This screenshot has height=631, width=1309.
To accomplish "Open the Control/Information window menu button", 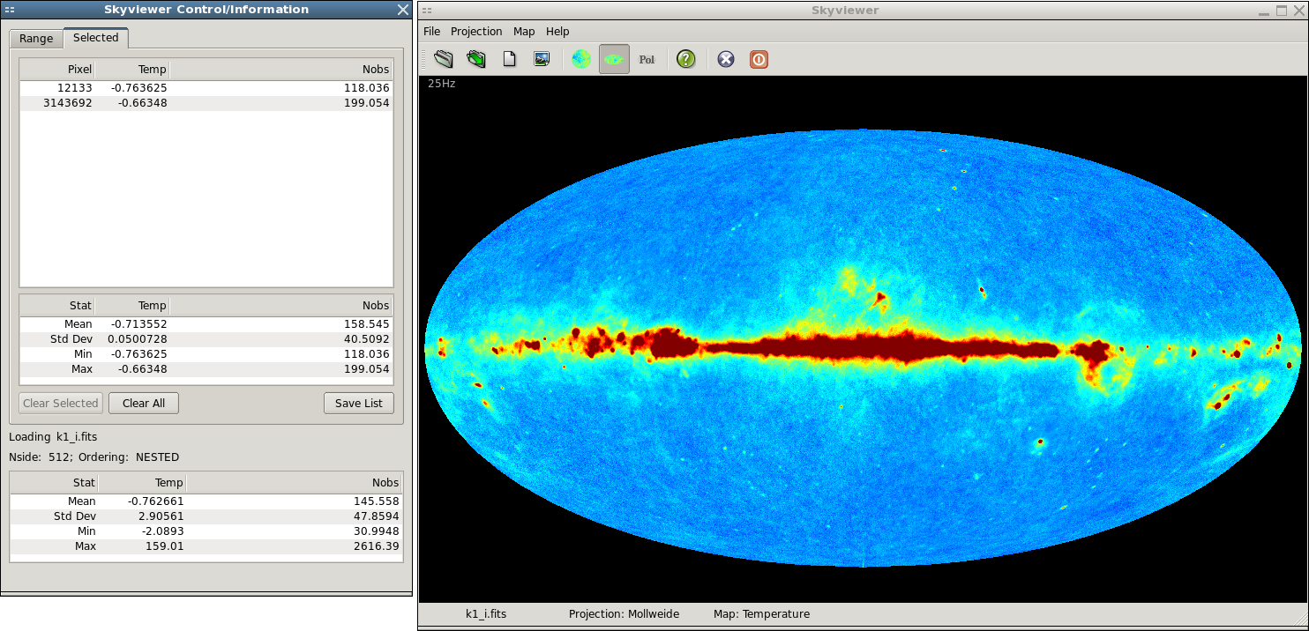I will pos(10,10).
